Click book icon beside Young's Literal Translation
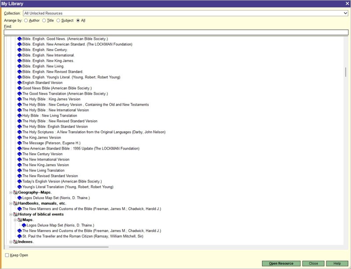351x269 pixels. [x=20, y=187]
